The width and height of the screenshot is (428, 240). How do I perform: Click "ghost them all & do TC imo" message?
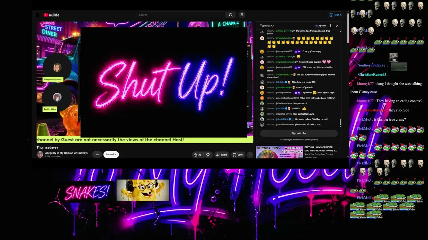click(x=308, y=125)
